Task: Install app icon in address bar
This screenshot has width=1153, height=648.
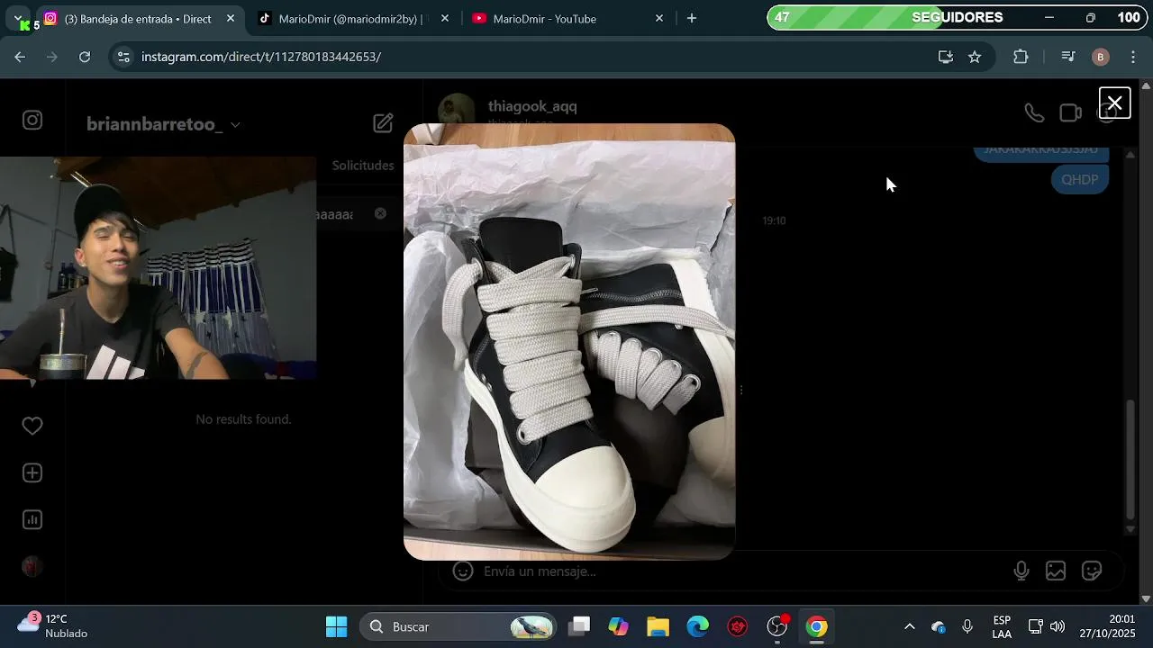Action: point(945,57)
